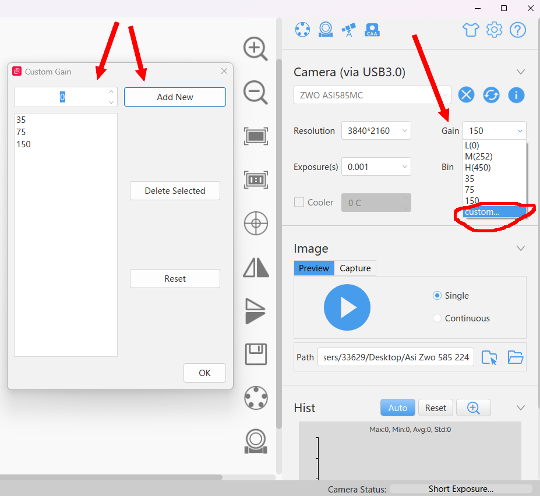Click the horizontal scrollbar at bottom
This screenshot has height=496, width=540.
click(x=111, y=477)
